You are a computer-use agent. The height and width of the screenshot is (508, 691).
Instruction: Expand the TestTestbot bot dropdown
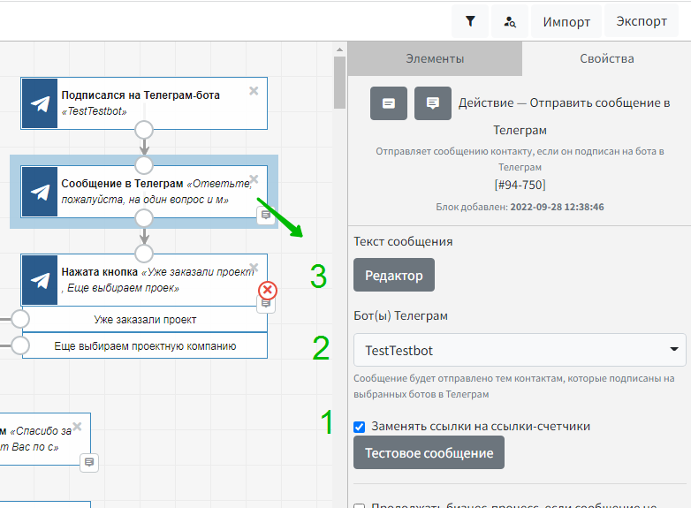tap(520, 350)
